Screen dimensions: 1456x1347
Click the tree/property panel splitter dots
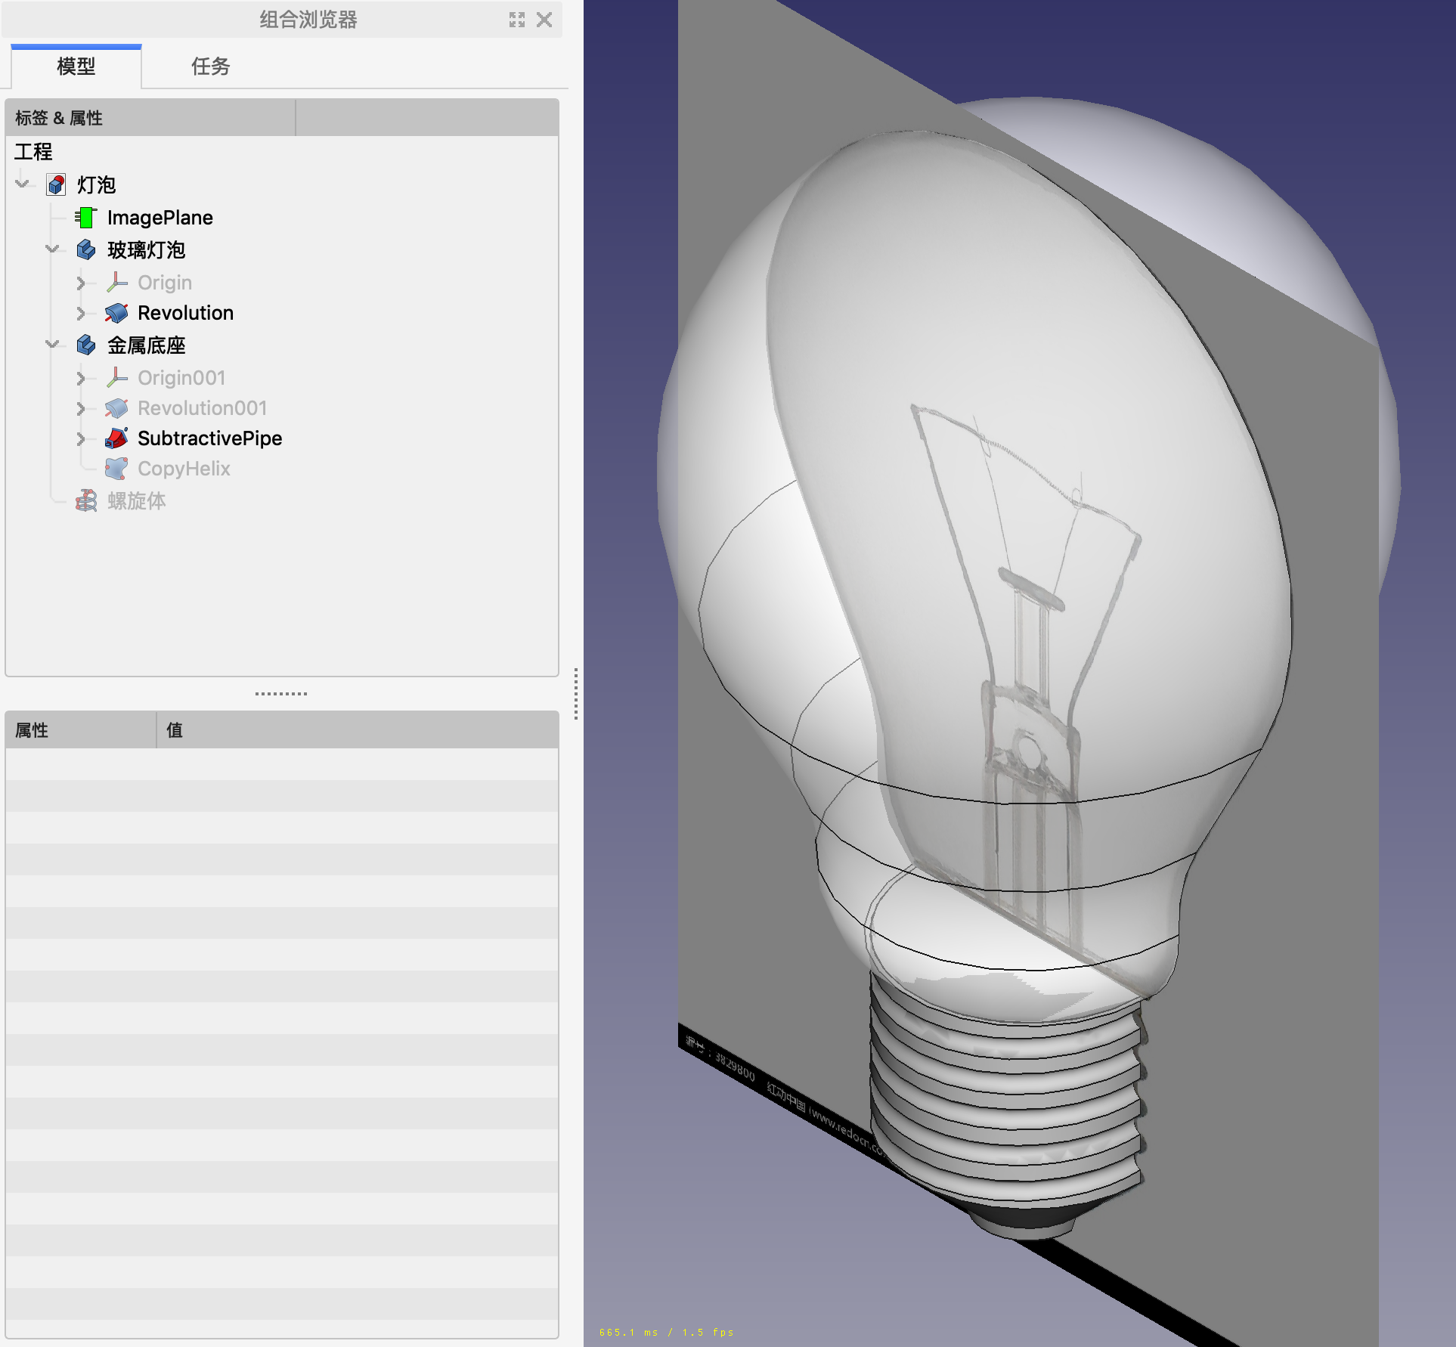(281, 693)
